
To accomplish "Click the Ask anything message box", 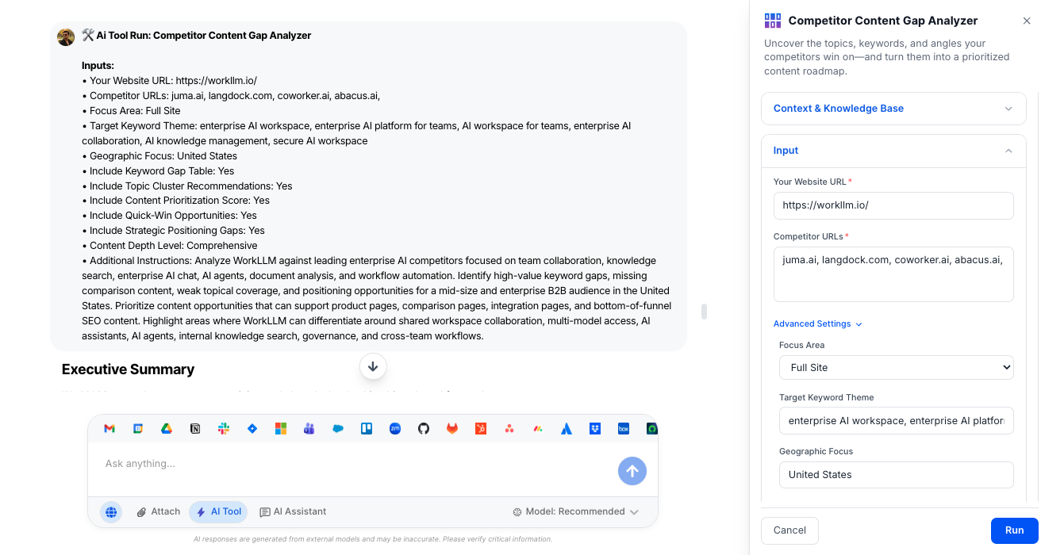I will coord(357,464).
